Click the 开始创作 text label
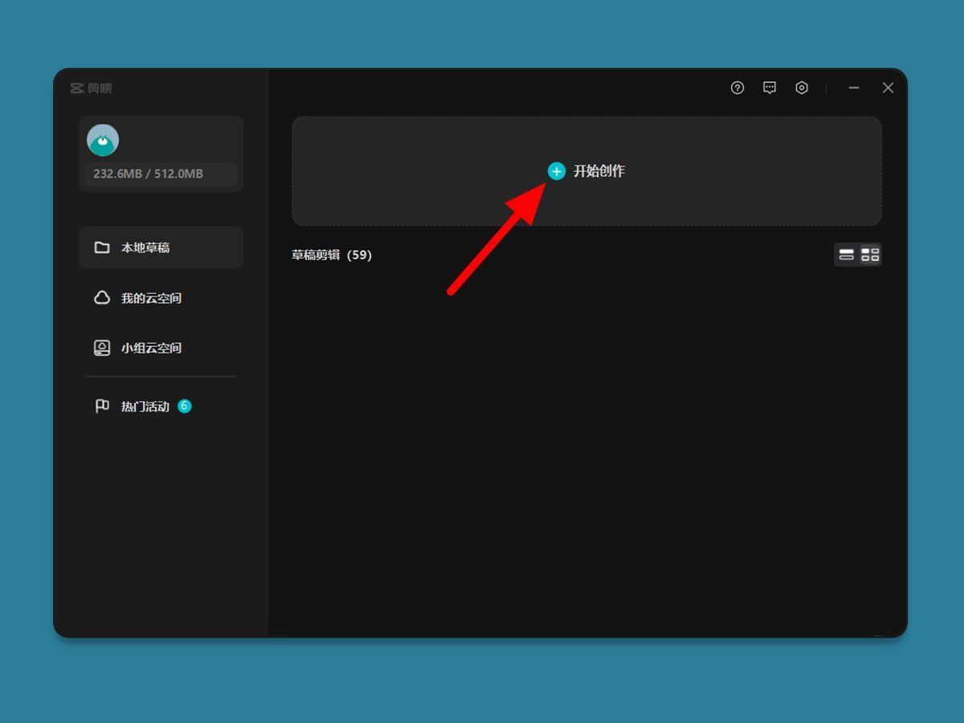Image resolution: width=964 pixels, height=723 pixels. tap(598, 171)
